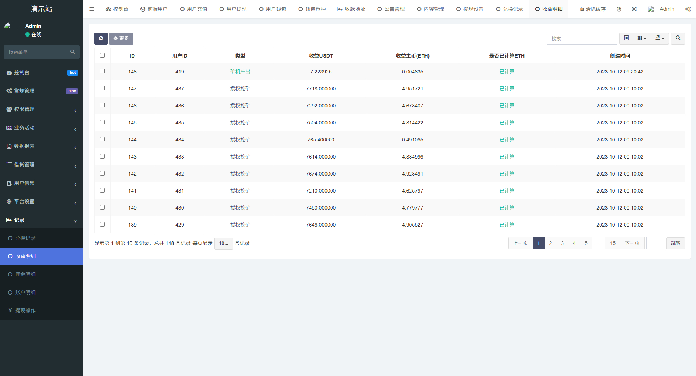696x376 pixels.
Task: Open the export dropdown above the table
Action: pyautogui.click(x=660, y=38)
